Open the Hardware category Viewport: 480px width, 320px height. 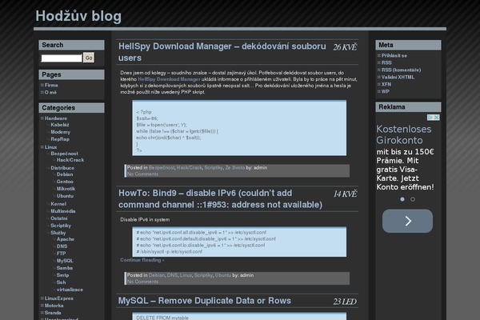[56, 118]
